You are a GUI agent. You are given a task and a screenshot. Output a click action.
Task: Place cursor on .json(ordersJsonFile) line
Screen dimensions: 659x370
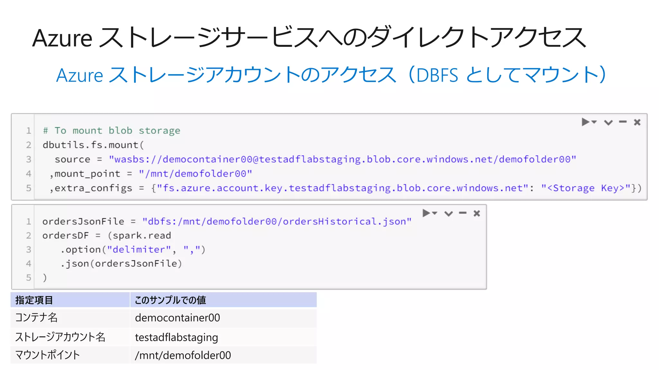point(121,264)
